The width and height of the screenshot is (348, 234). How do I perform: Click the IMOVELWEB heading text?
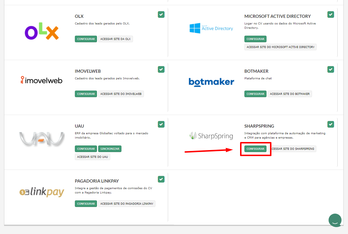pyautogui.click(x=88, y=71)
